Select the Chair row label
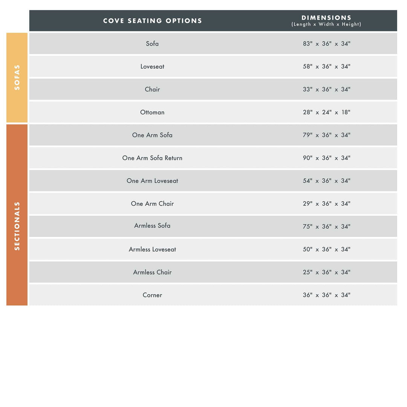 (x=152, y=89)
